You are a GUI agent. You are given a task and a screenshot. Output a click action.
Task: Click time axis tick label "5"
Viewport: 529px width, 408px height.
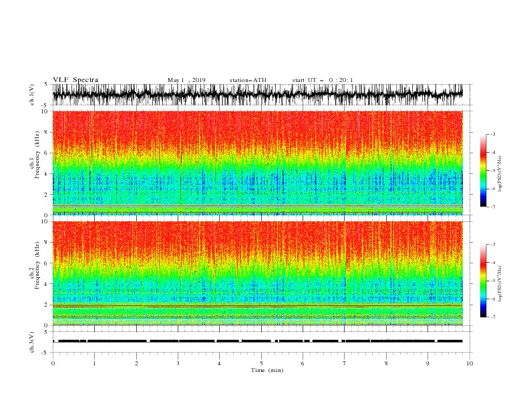[x=261, y=363]
